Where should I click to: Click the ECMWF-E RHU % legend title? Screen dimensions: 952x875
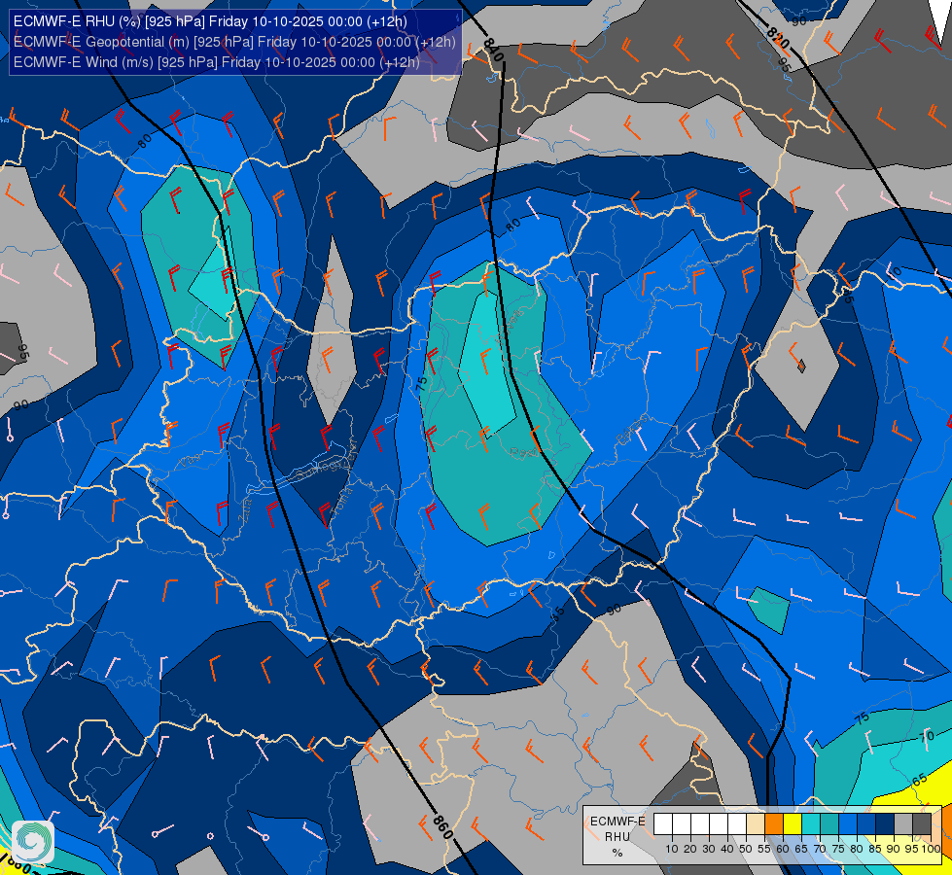(x=617, y=837)
